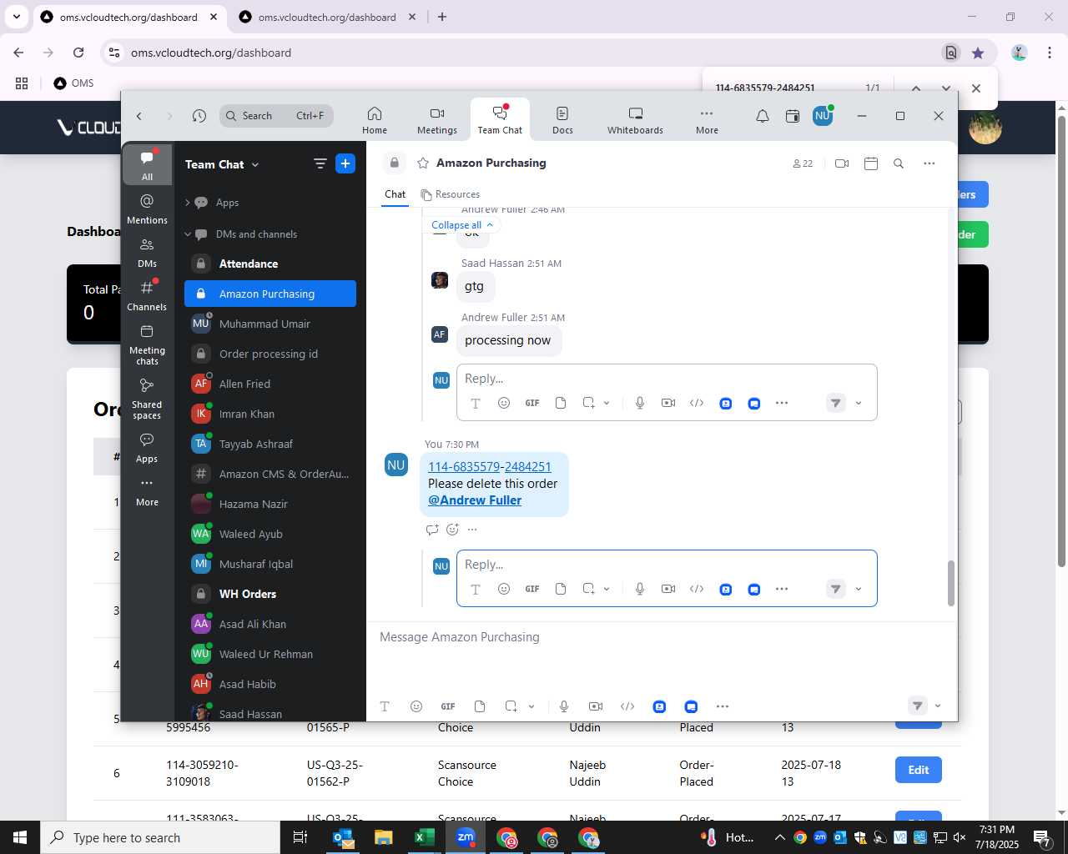Open Apps in the left sidebar
Screen dimensions: 1068x854
[x=147, y=447]
